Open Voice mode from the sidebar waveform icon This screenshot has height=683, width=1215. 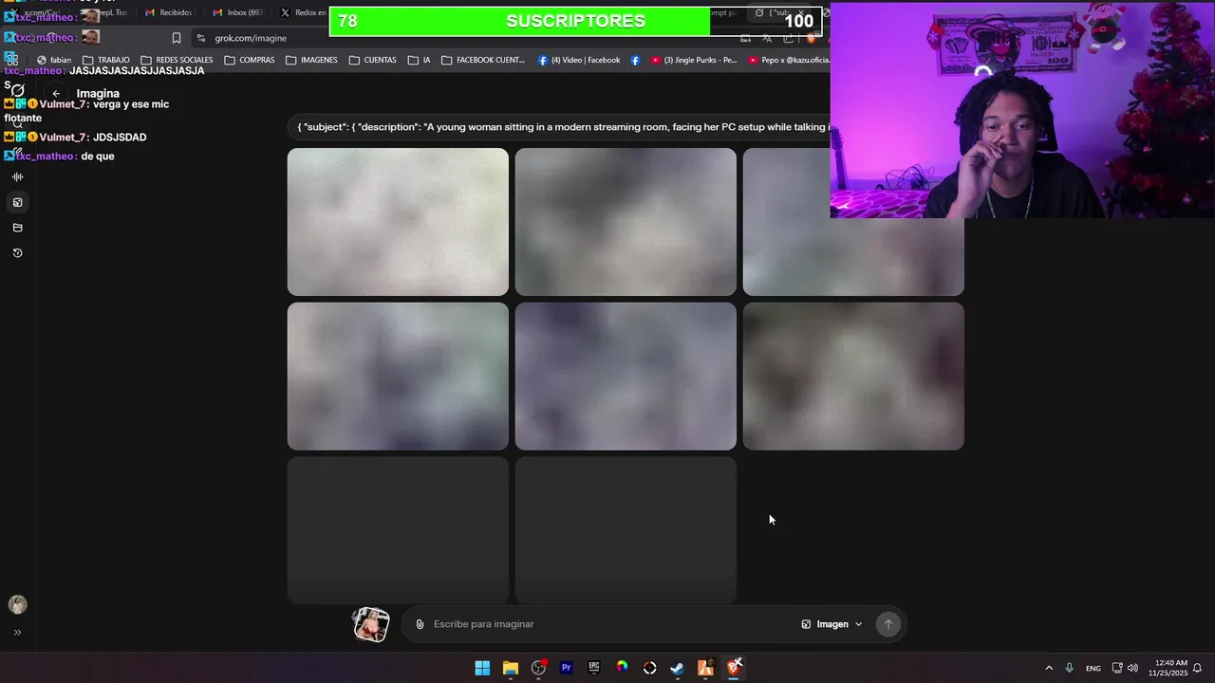17,177
